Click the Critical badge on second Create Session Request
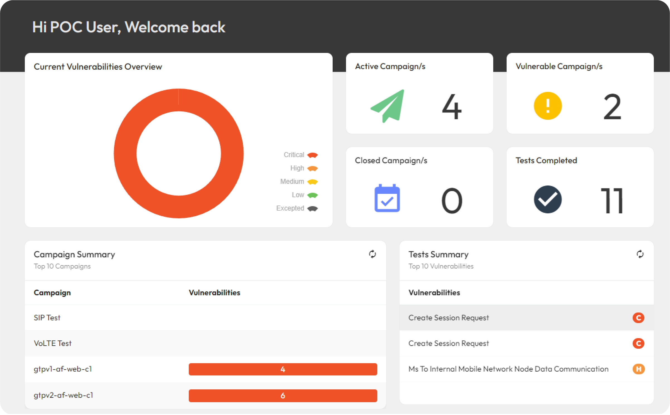The width and height of the screenshot is (670, 415). (638, 343)
